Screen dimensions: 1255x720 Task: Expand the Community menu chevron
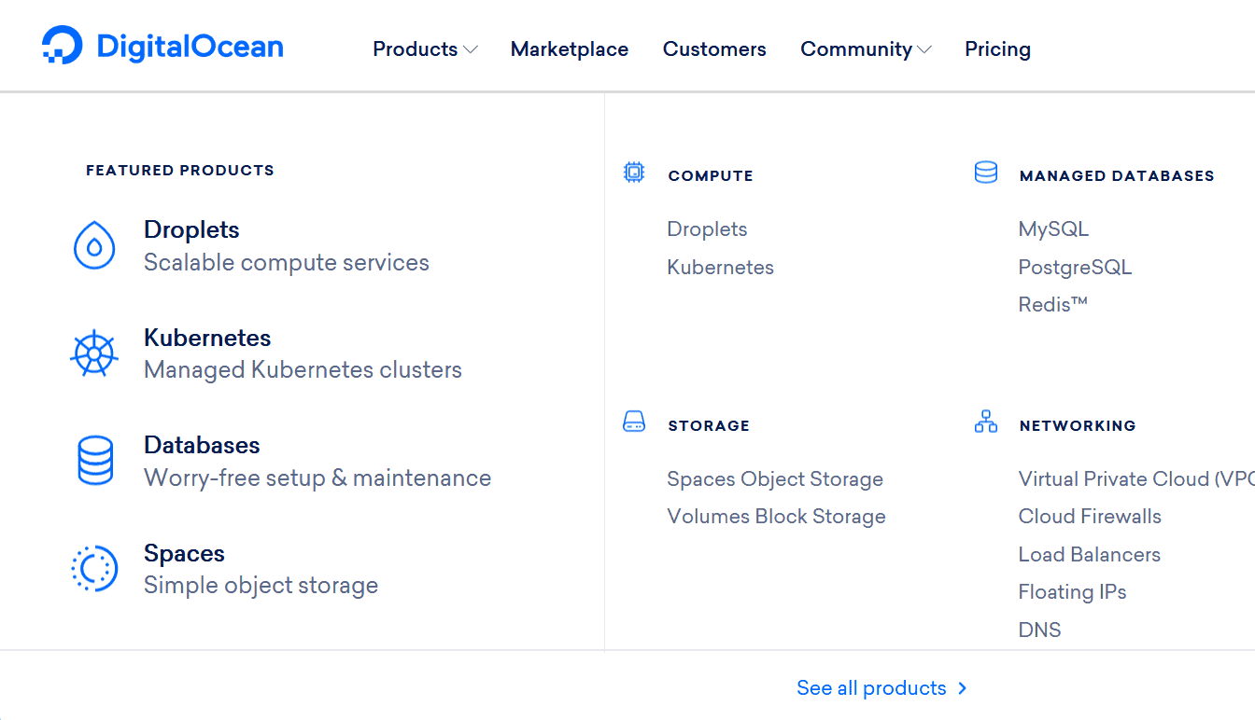[x=924, y=49]
